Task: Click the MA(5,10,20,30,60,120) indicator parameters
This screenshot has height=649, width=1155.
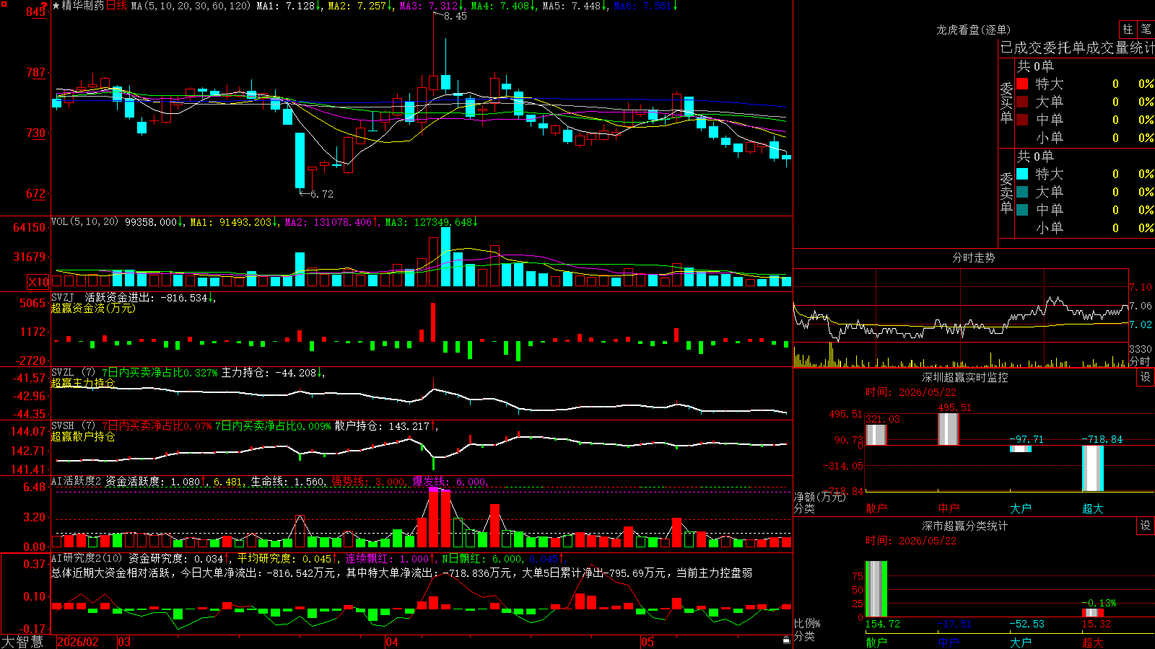Action: [x=191, y=6]
